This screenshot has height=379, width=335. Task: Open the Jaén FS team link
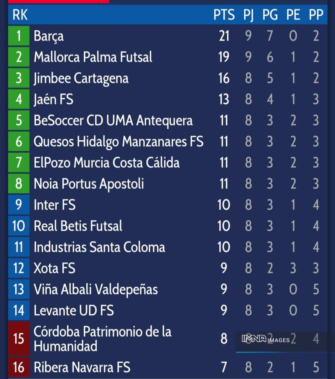coord(53,99)
